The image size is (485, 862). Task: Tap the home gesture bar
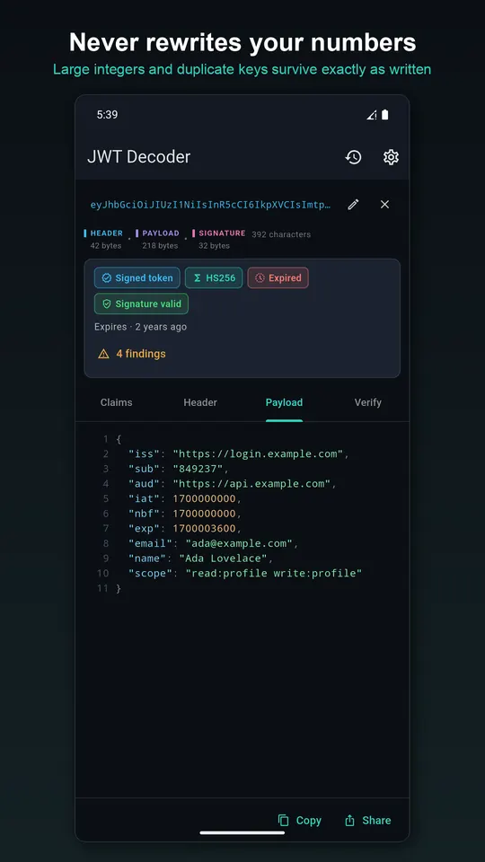242,832
